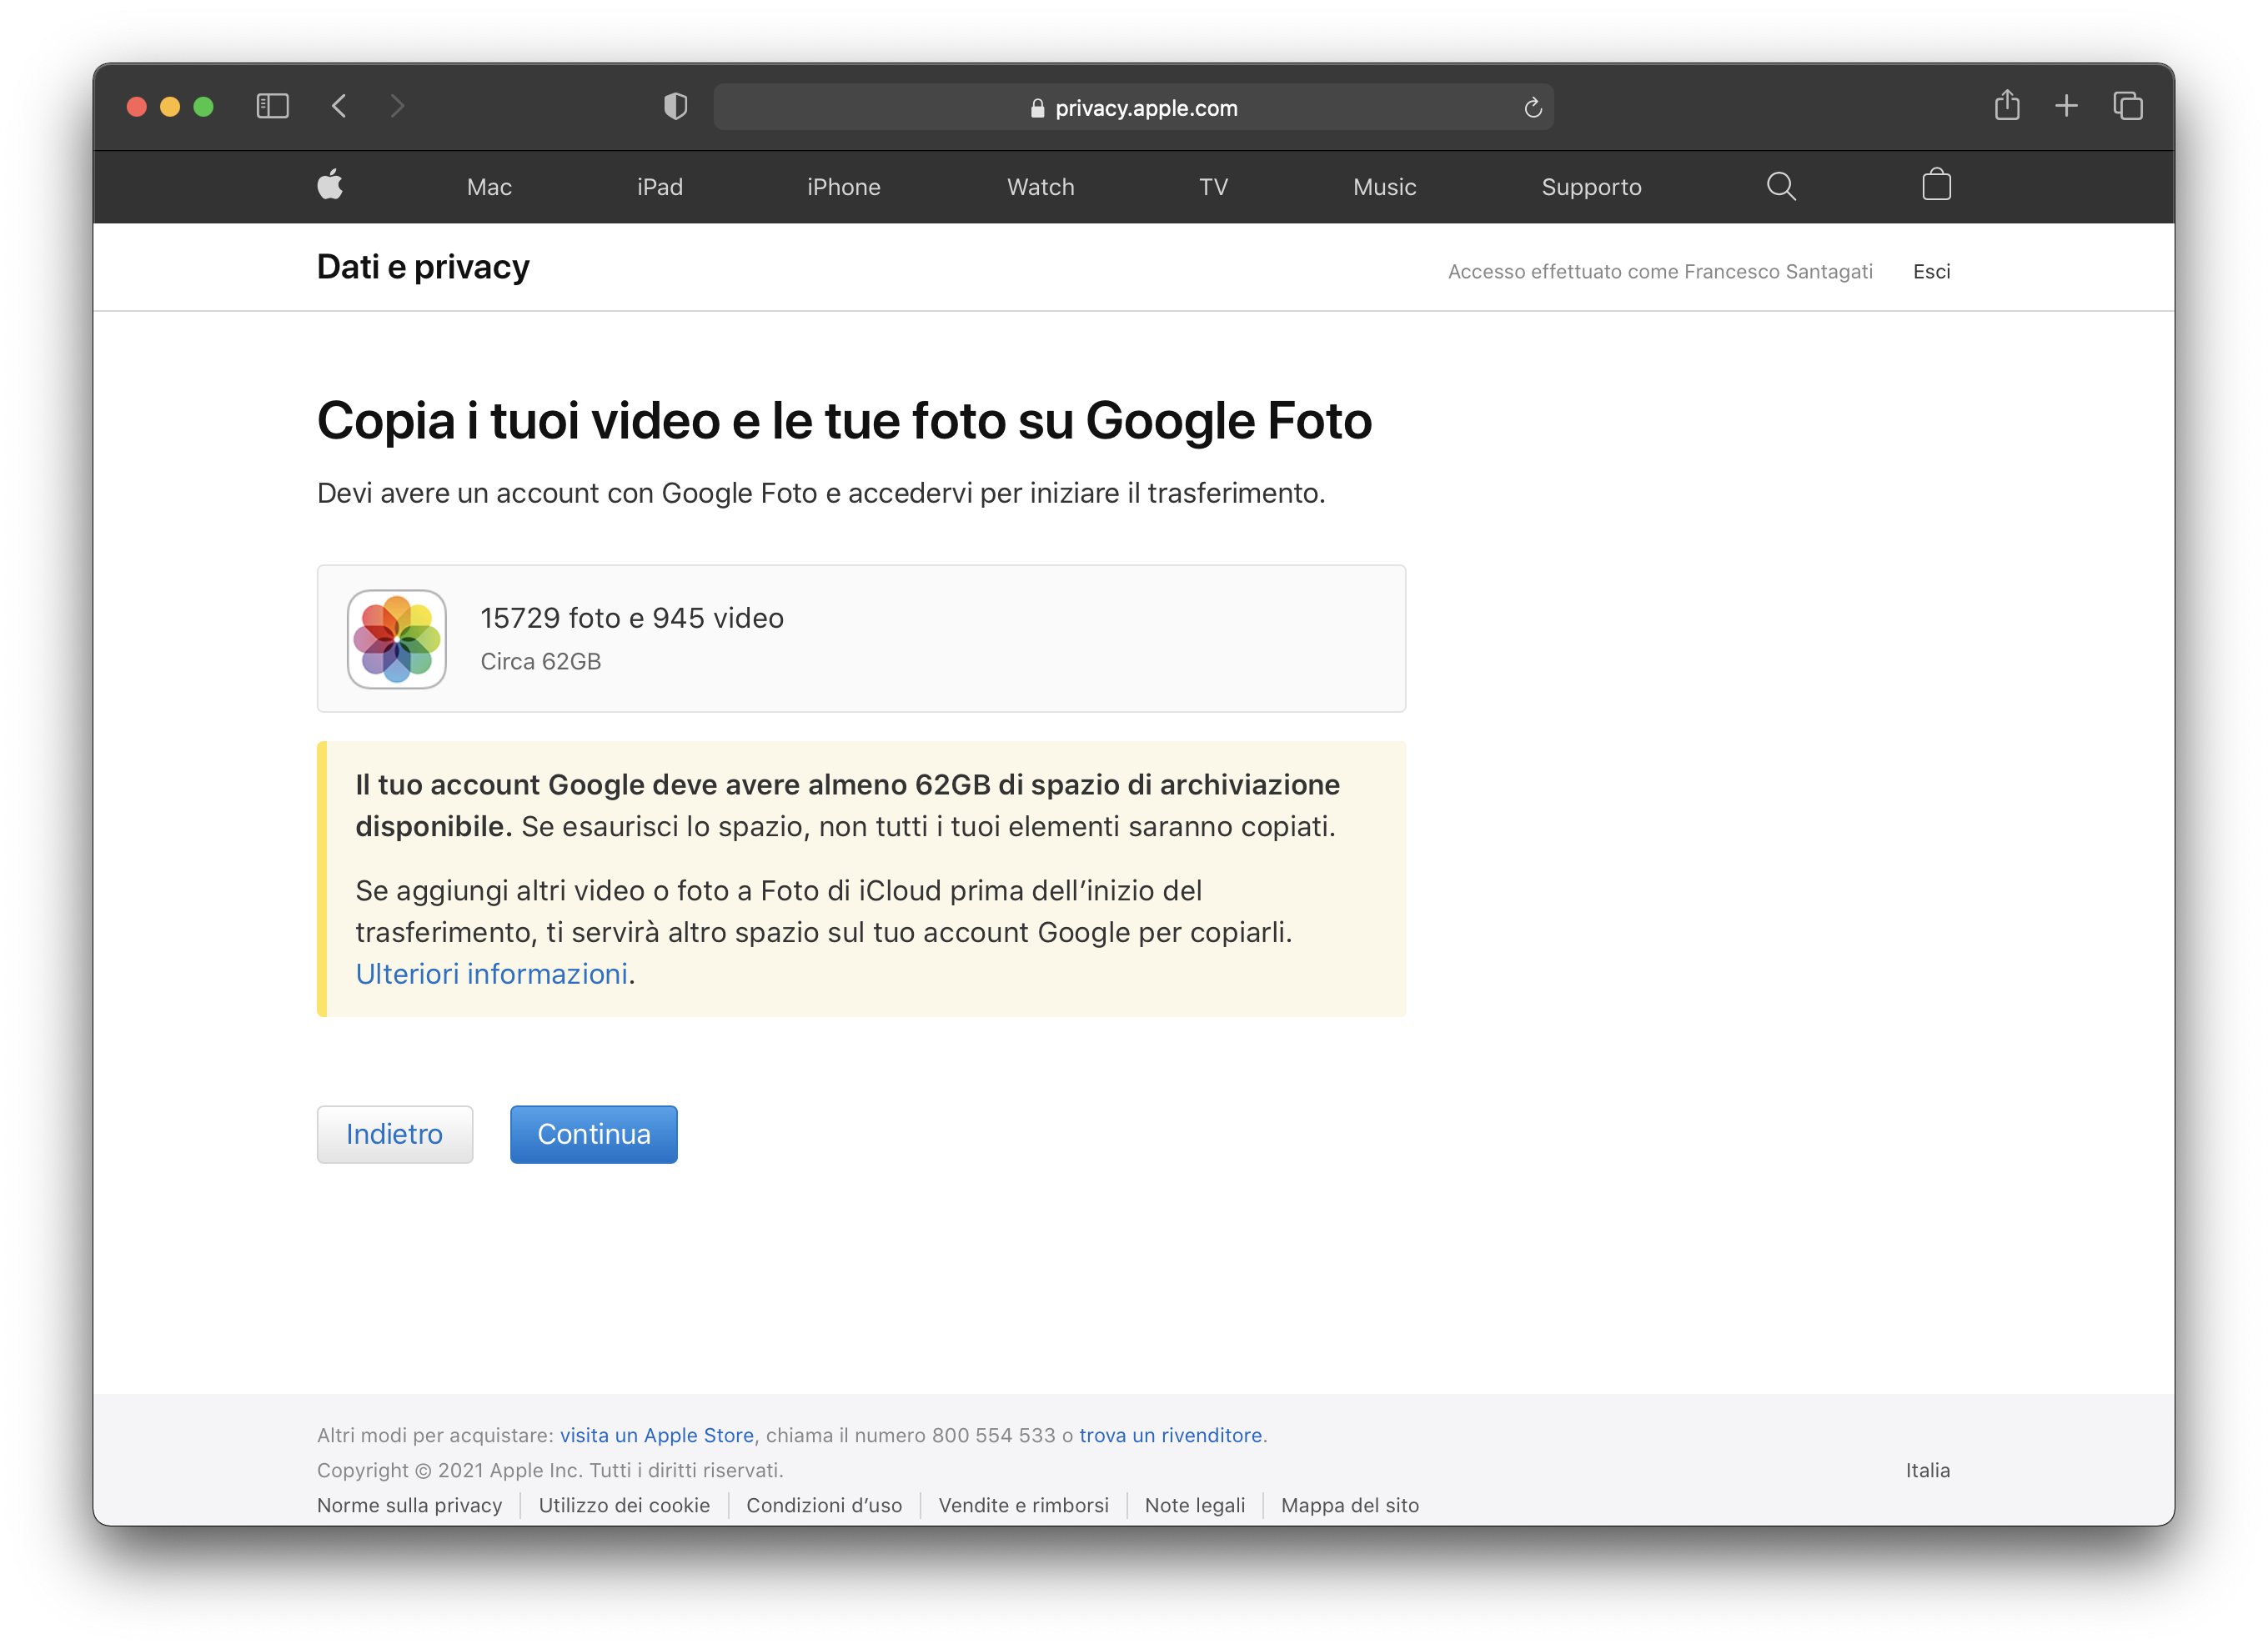Click the Continua button
The image size is (2268, 1649).
point(594,1134)
